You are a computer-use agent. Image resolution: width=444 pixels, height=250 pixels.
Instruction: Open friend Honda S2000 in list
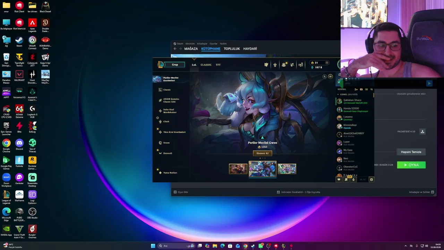(x=355, y=110)
